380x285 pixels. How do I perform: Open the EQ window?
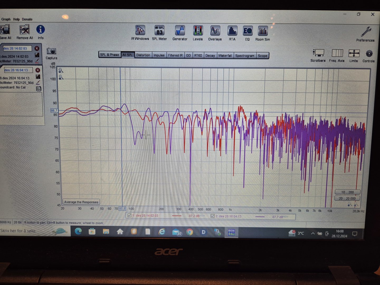[248, 31]
